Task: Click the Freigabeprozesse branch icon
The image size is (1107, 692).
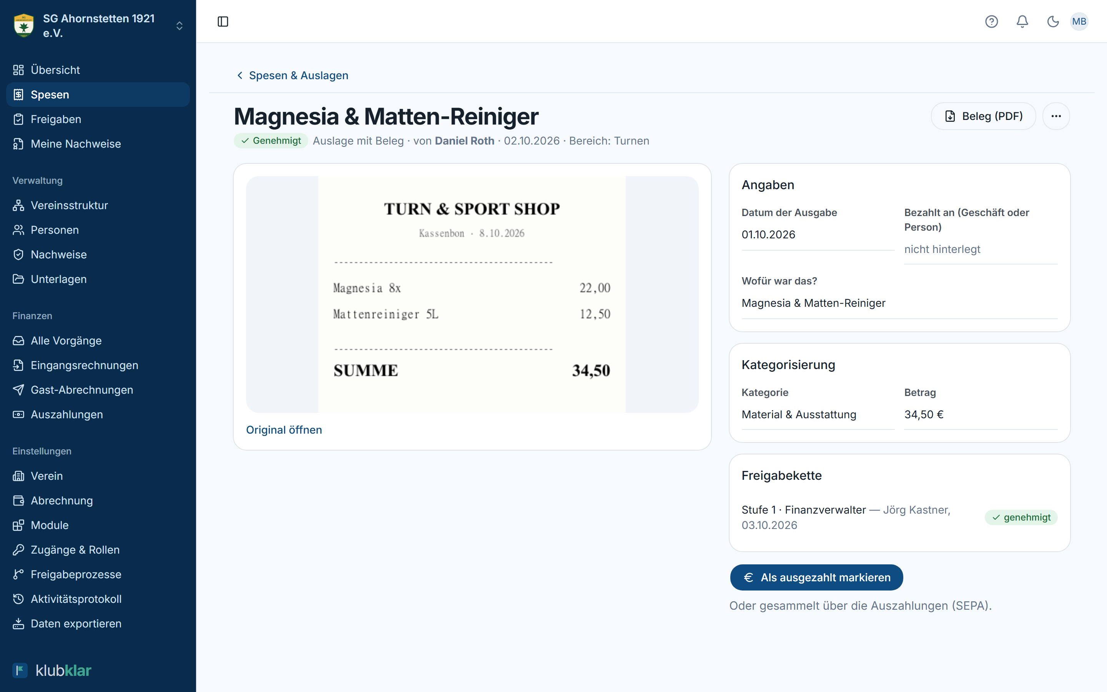Action: 18,574
